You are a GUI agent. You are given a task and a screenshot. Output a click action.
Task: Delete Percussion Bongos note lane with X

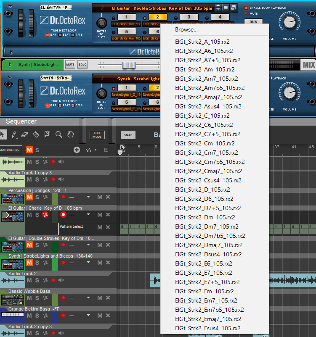click(x=108, y=197)
